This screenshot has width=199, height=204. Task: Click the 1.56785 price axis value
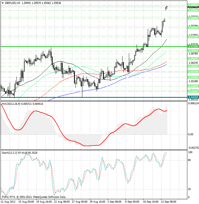point(193,54)
